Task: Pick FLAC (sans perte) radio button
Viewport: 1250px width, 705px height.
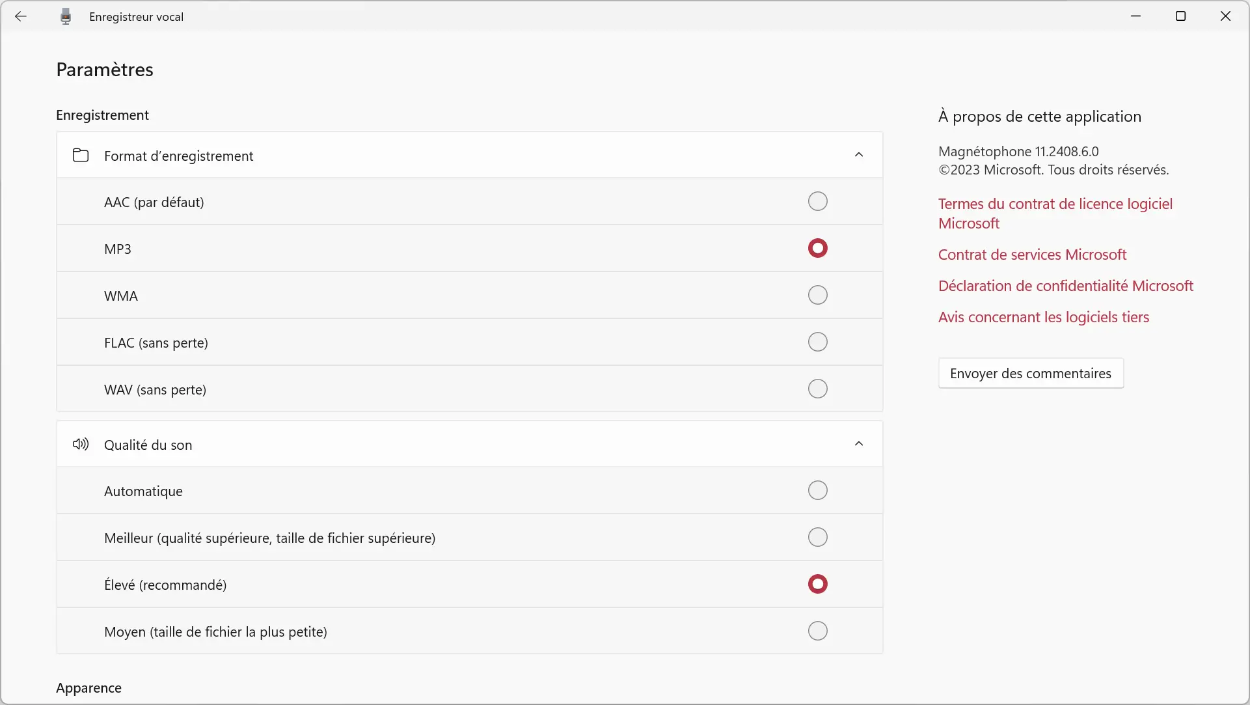Action: [x=817, y=342]
